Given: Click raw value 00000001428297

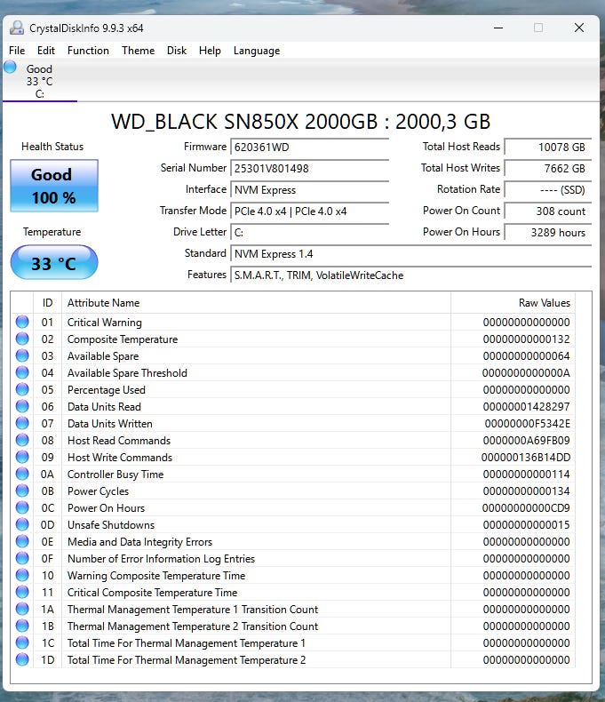Looking at the screenshot, I should pos(526,406).
